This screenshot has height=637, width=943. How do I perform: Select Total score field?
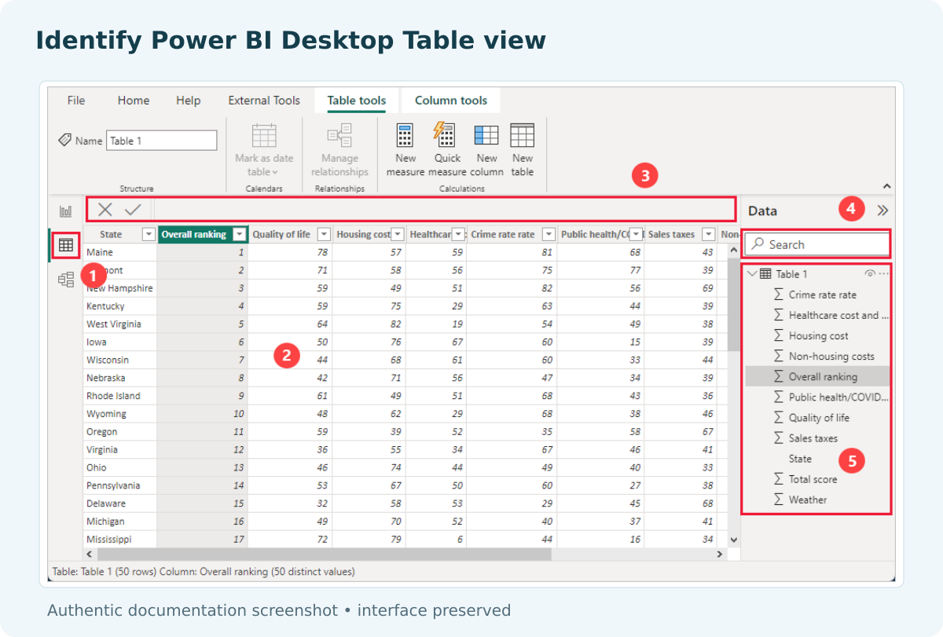click(x=817, y=478)
